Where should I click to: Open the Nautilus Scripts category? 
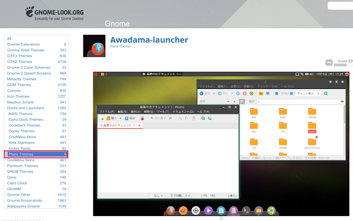(20, 102)
